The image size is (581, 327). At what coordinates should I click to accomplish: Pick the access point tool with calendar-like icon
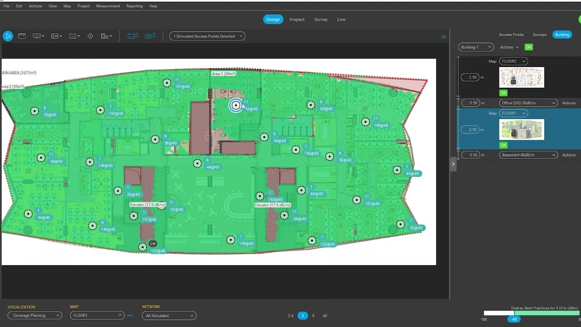[x=74, y=36]
